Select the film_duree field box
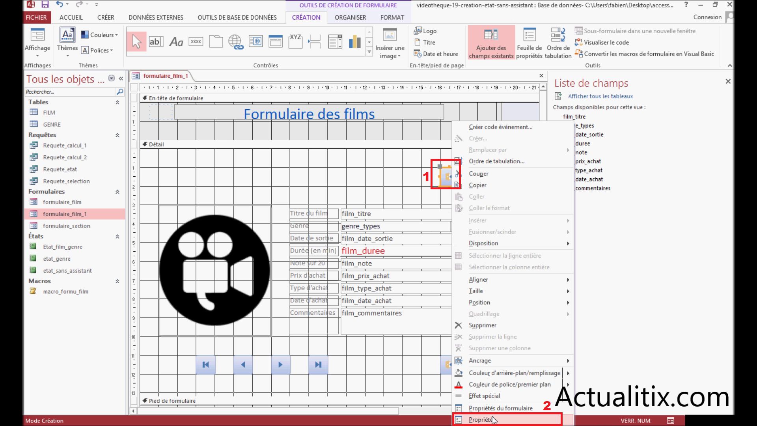 pyautogui.click(x=396, y=251)
